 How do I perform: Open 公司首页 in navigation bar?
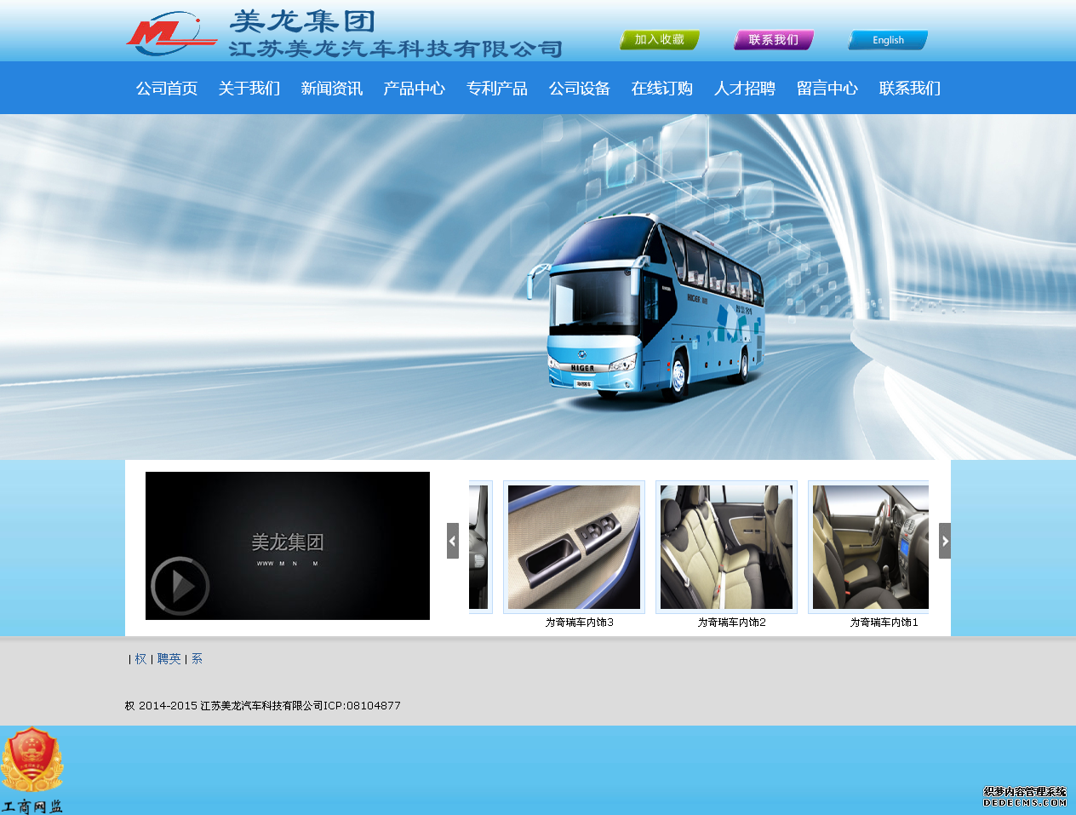click(167, 89)
